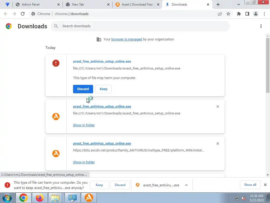270x203 pixels.
Task: Click the 'may harm your computer' warning text
Action: pos(104,78)
